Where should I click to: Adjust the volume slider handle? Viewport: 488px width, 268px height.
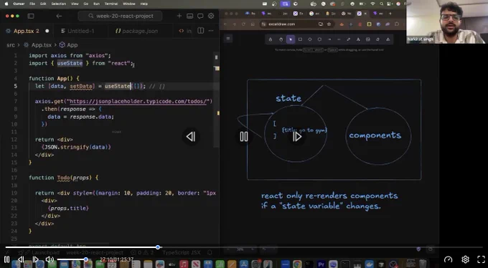pos(86,259)
